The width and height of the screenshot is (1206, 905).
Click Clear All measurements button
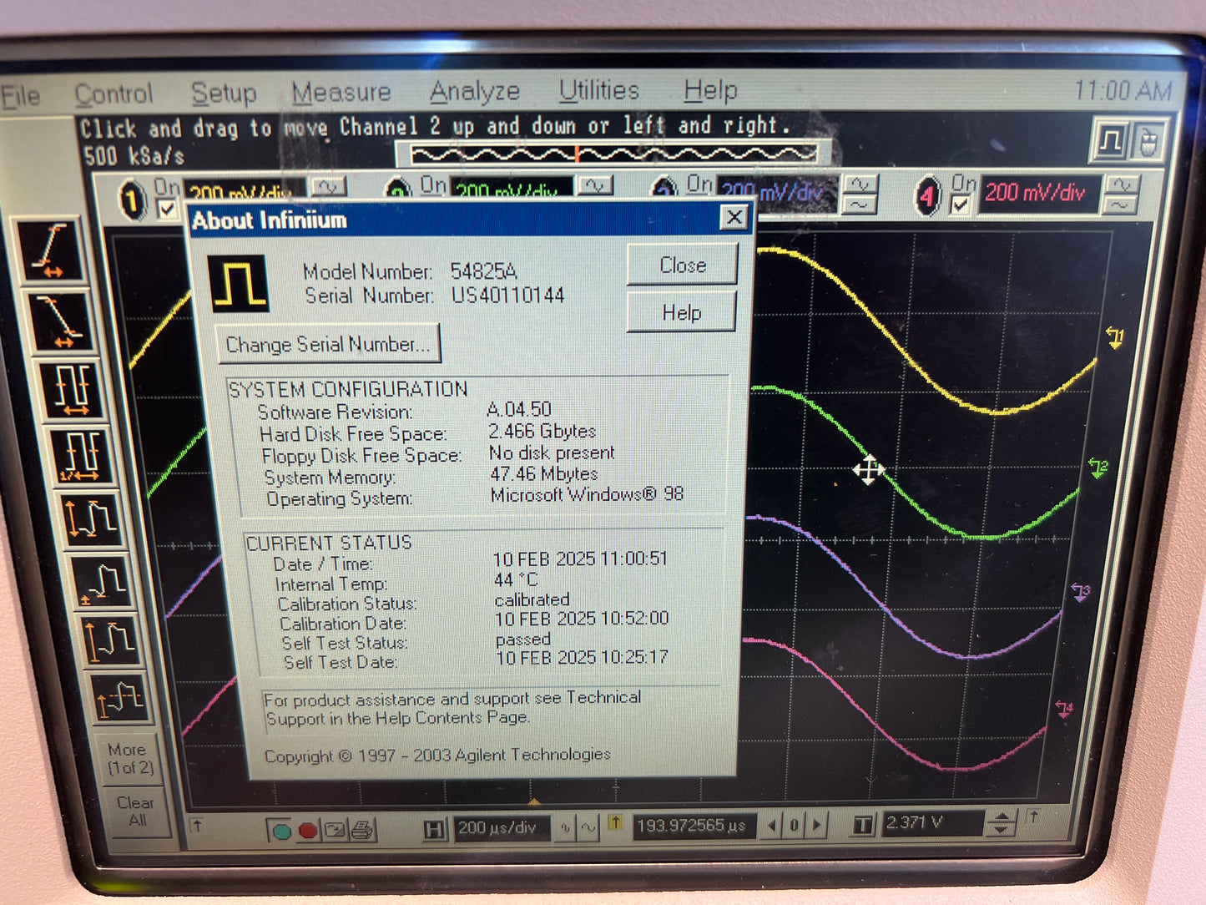click(x=136, y=811)
